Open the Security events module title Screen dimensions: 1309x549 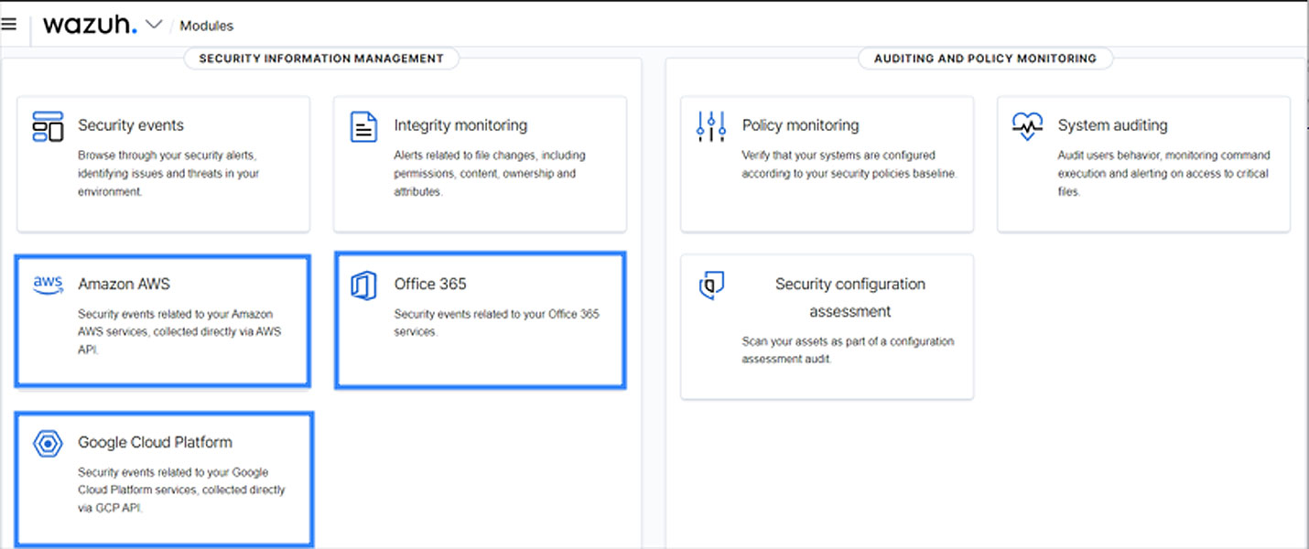point(131,125)
